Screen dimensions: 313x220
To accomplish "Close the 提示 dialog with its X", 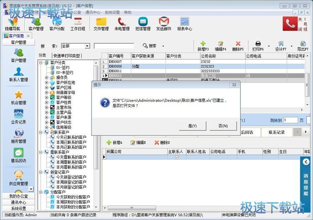I will tap(235, 85).
